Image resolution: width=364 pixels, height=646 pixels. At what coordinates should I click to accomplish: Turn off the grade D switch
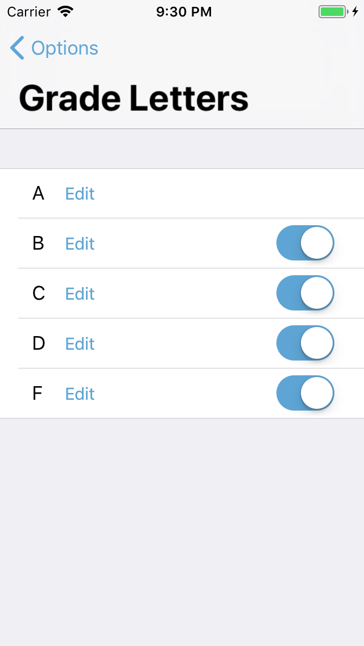tap(305, 343)
